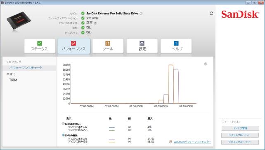This screenshot has height=150, width=265.
Task: Click the MB/s disk write color swatch
Action: (112, 127)
